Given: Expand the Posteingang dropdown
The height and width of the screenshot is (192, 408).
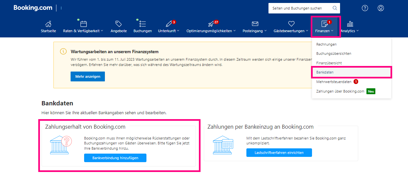Looking at the screenshot, I should pos(255,31).
